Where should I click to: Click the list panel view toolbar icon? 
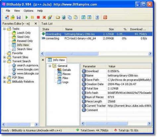click(x=83, y=17)
